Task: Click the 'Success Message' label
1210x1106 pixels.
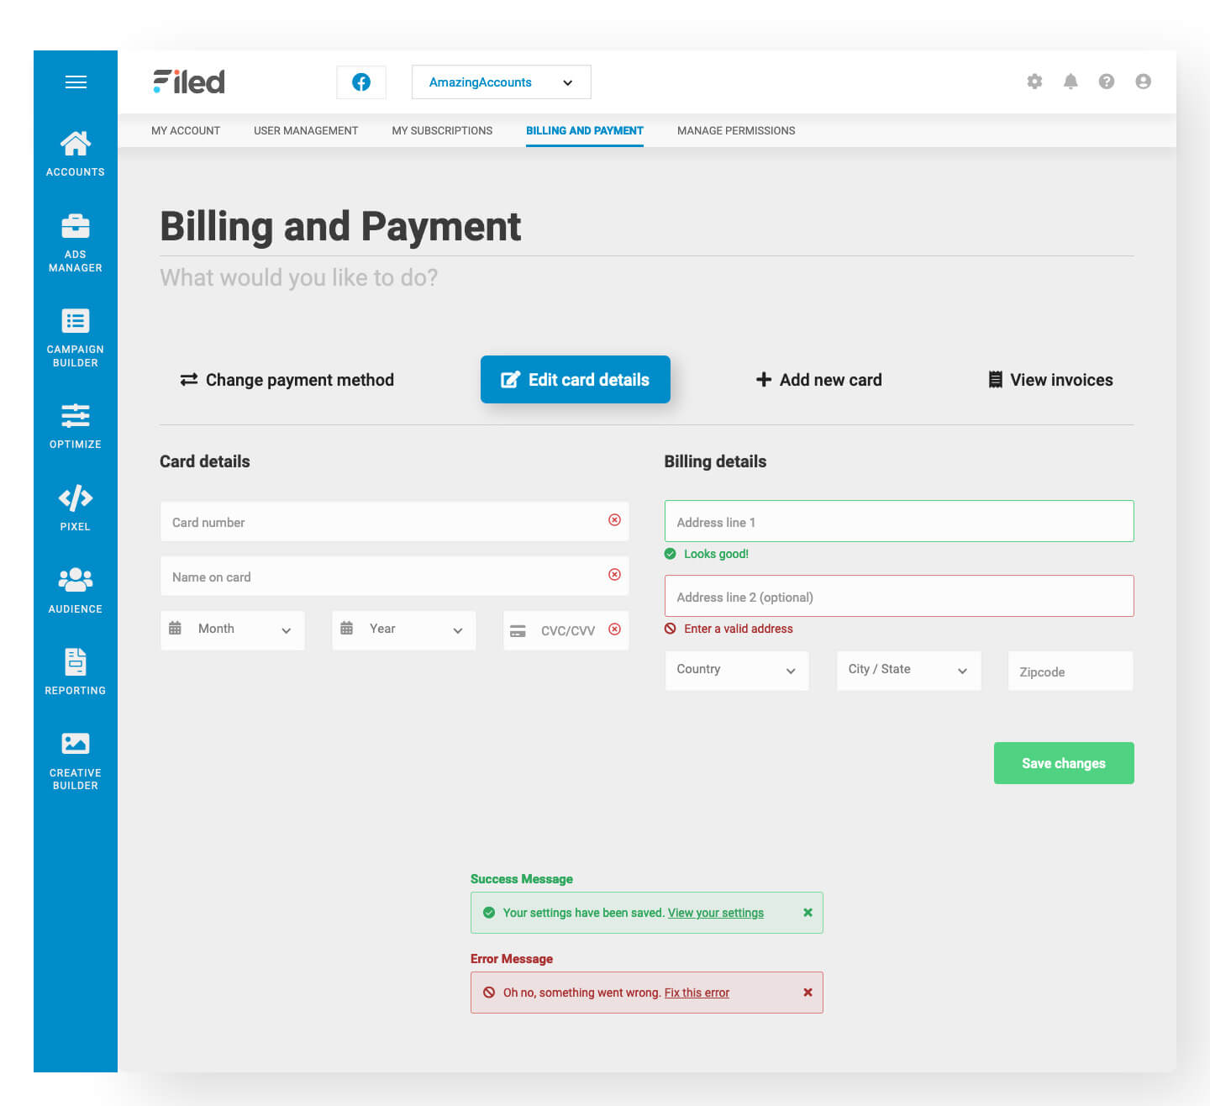Action: (522, 879)
